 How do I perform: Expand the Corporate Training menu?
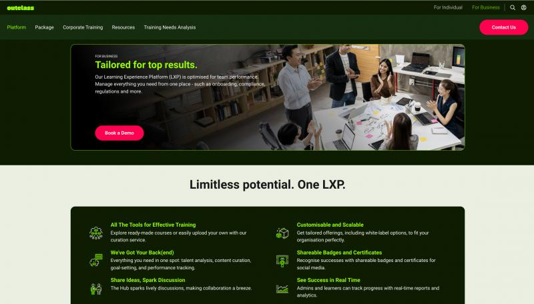tap(83, 27)
